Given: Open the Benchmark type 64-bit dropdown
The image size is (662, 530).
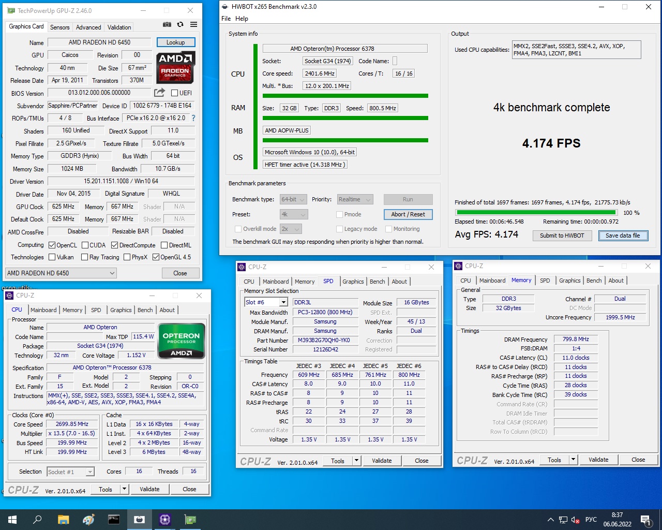Looking at the screenshot, I should [x=294, y=199].
